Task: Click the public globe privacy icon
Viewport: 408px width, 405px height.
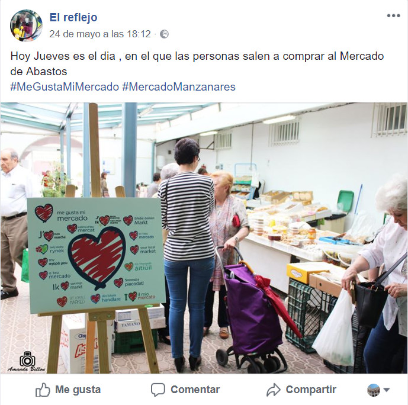Action: pos(164,34)
